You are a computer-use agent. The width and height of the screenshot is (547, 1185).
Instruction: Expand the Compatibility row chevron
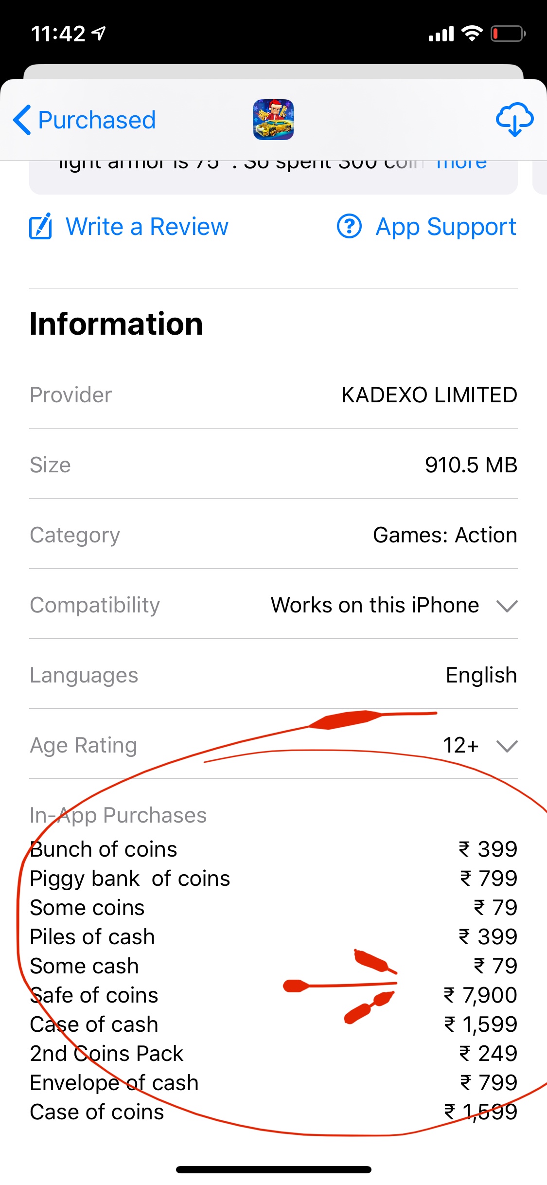[507, 606]
